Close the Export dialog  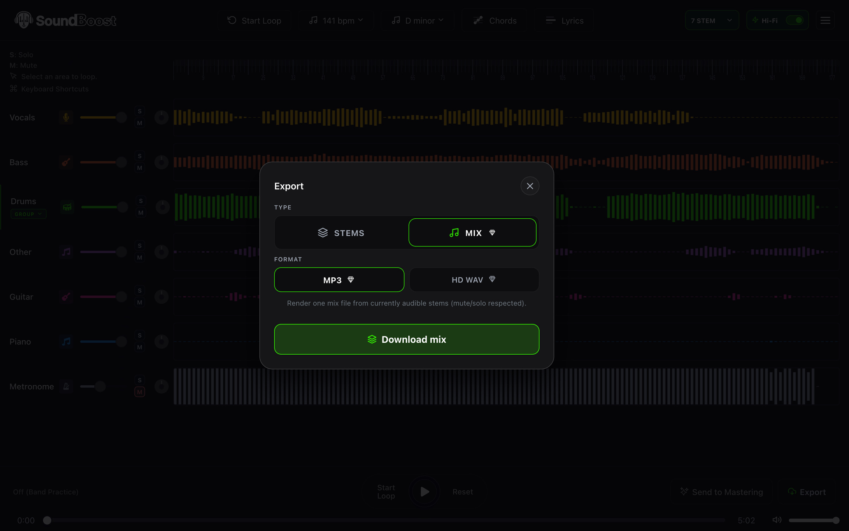pos(530,186)
